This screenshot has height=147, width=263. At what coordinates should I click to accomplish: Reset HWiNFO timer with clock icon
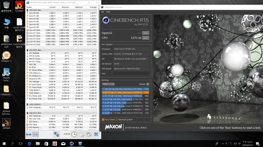pos(74,134)
